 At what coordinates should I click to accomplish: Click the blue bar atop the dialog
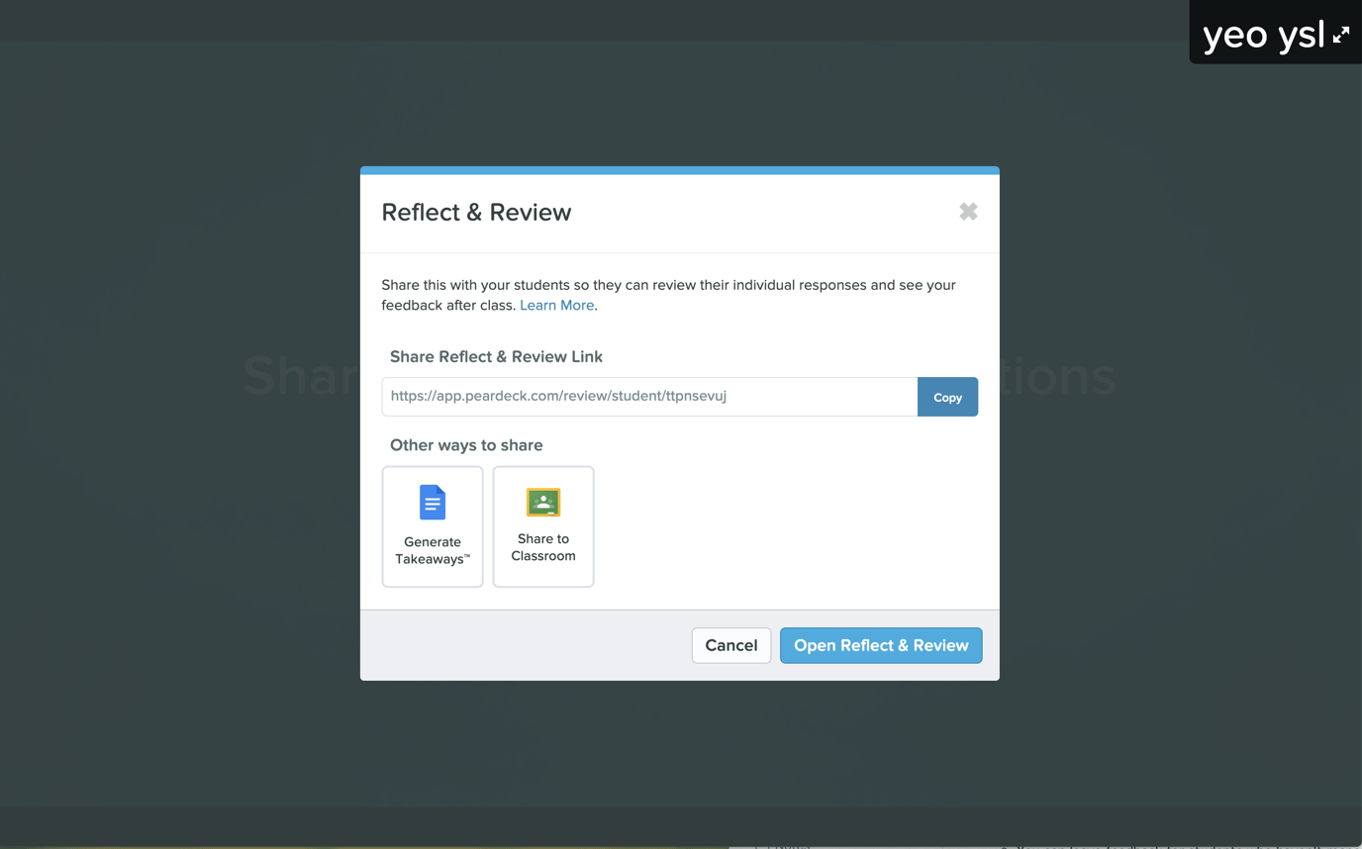tap(679, 169)
